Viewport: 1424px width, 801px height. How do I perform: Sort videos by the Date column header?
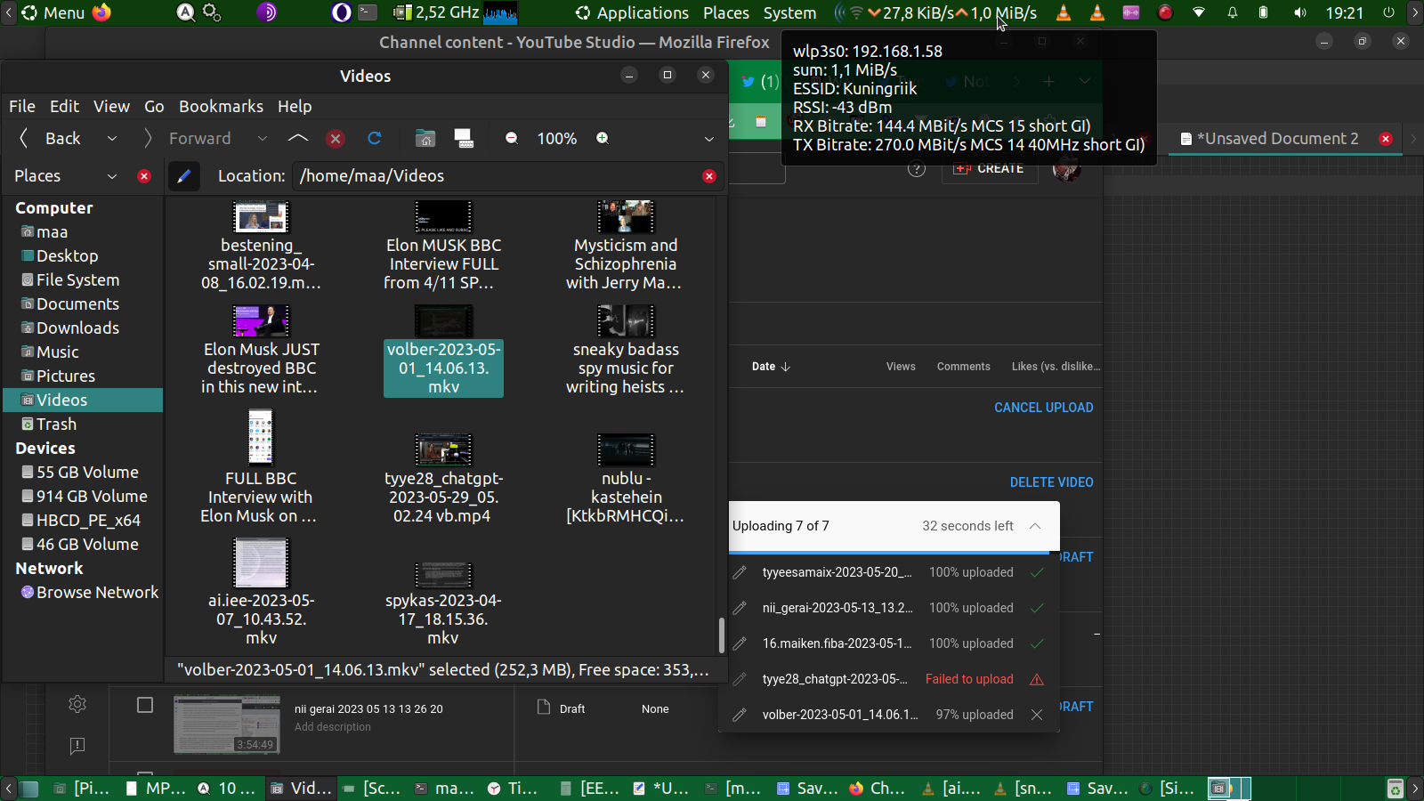point(771,367)
